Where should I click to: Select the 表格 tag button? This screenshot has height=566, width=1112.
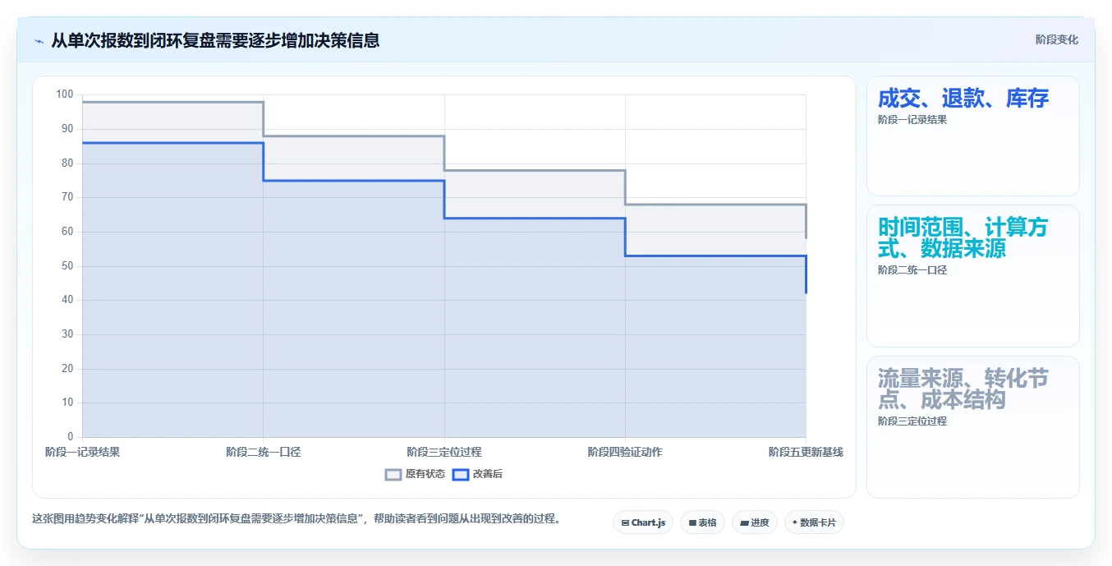[x=702, y=522]
